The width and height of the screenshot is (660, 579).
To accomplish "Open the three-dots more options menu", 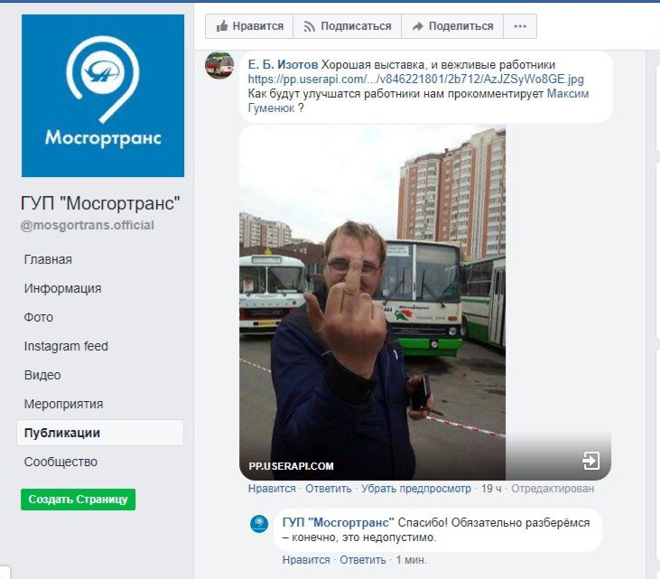I will click(520, 26).
